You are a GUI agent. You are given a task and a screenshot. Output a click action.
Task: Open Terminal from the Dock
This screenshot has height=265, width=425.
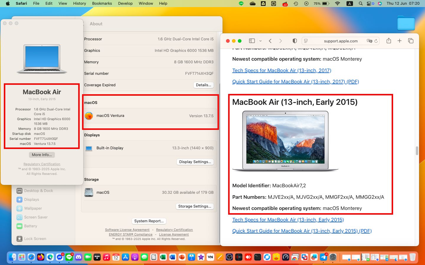258,257
